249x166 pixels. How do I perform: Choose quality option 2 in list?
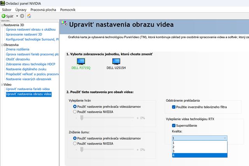[x=200, y=147]
